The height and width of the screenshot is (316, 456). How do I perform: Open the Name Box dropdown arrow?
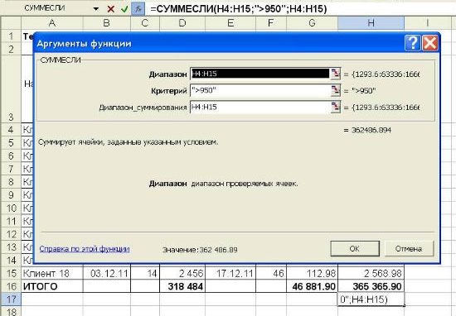[96, 9]
